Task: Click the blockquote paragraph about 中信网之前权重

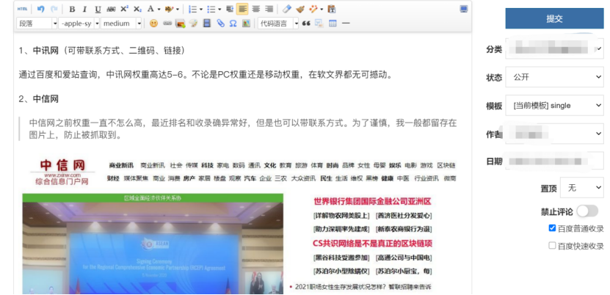Action: tap(243, 129)
